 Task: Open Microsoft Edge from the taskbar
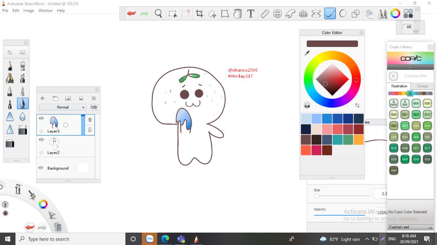tap(165, 239)
